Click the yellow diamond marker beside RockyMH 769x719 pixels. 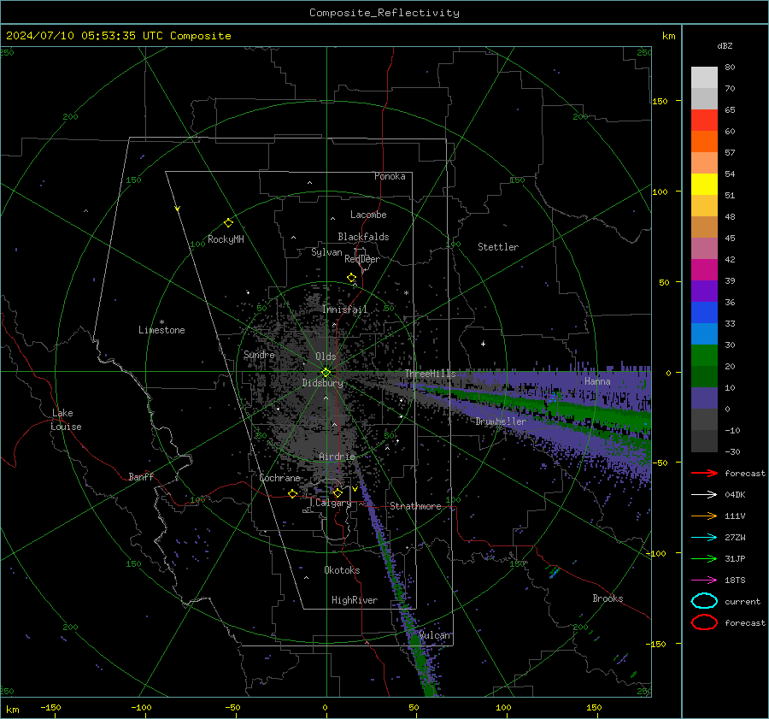228,223
